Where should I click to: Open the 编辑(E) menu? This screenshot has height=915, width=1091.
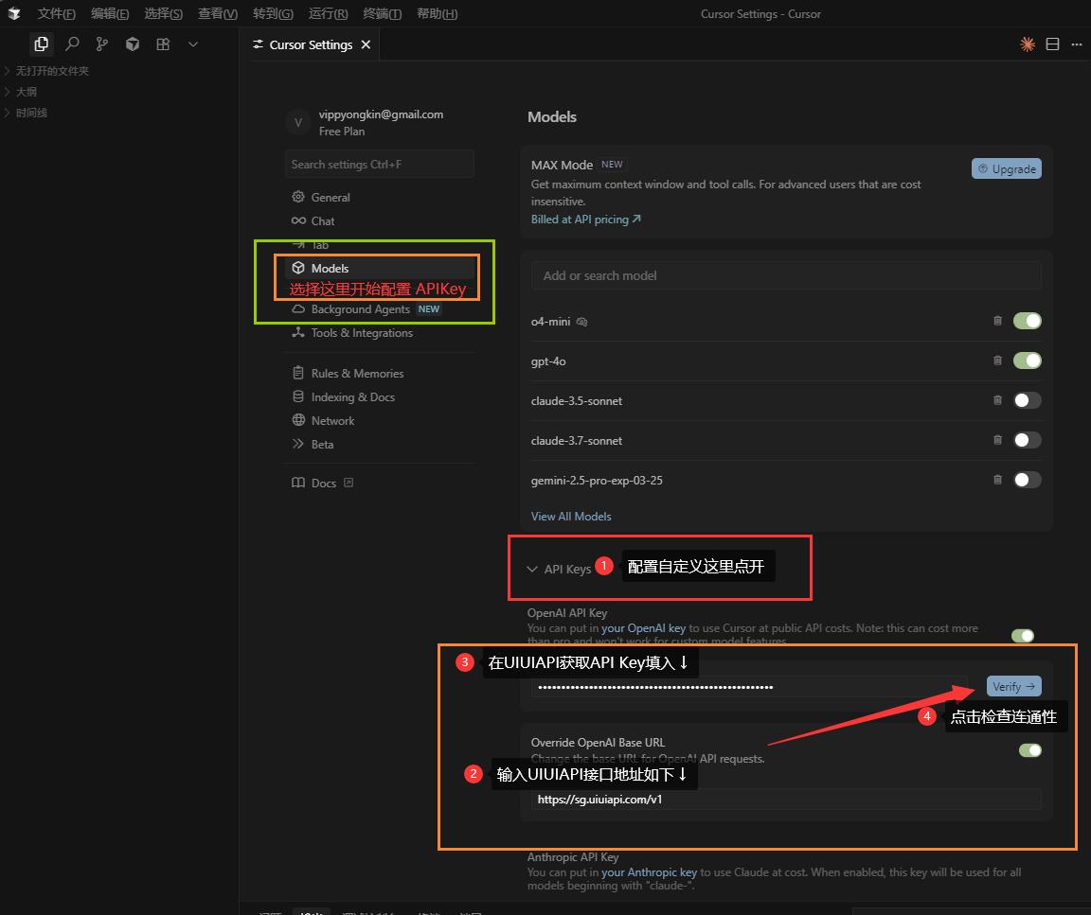point(110,13)
